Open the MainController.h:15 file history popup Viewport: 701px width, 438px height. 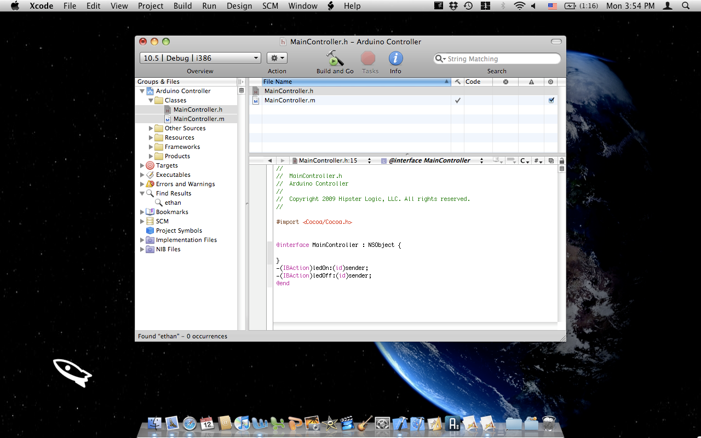pyautogui.click(x=332, y=160)
